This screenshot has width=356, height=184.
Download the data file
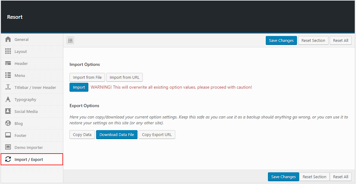point(117,135)
